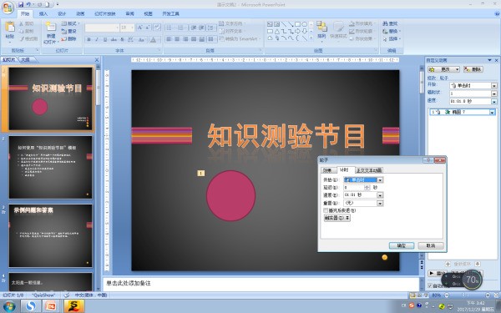Click the notes area to add notes
This screenshot has width=501, height=313.
coord(261,284)
